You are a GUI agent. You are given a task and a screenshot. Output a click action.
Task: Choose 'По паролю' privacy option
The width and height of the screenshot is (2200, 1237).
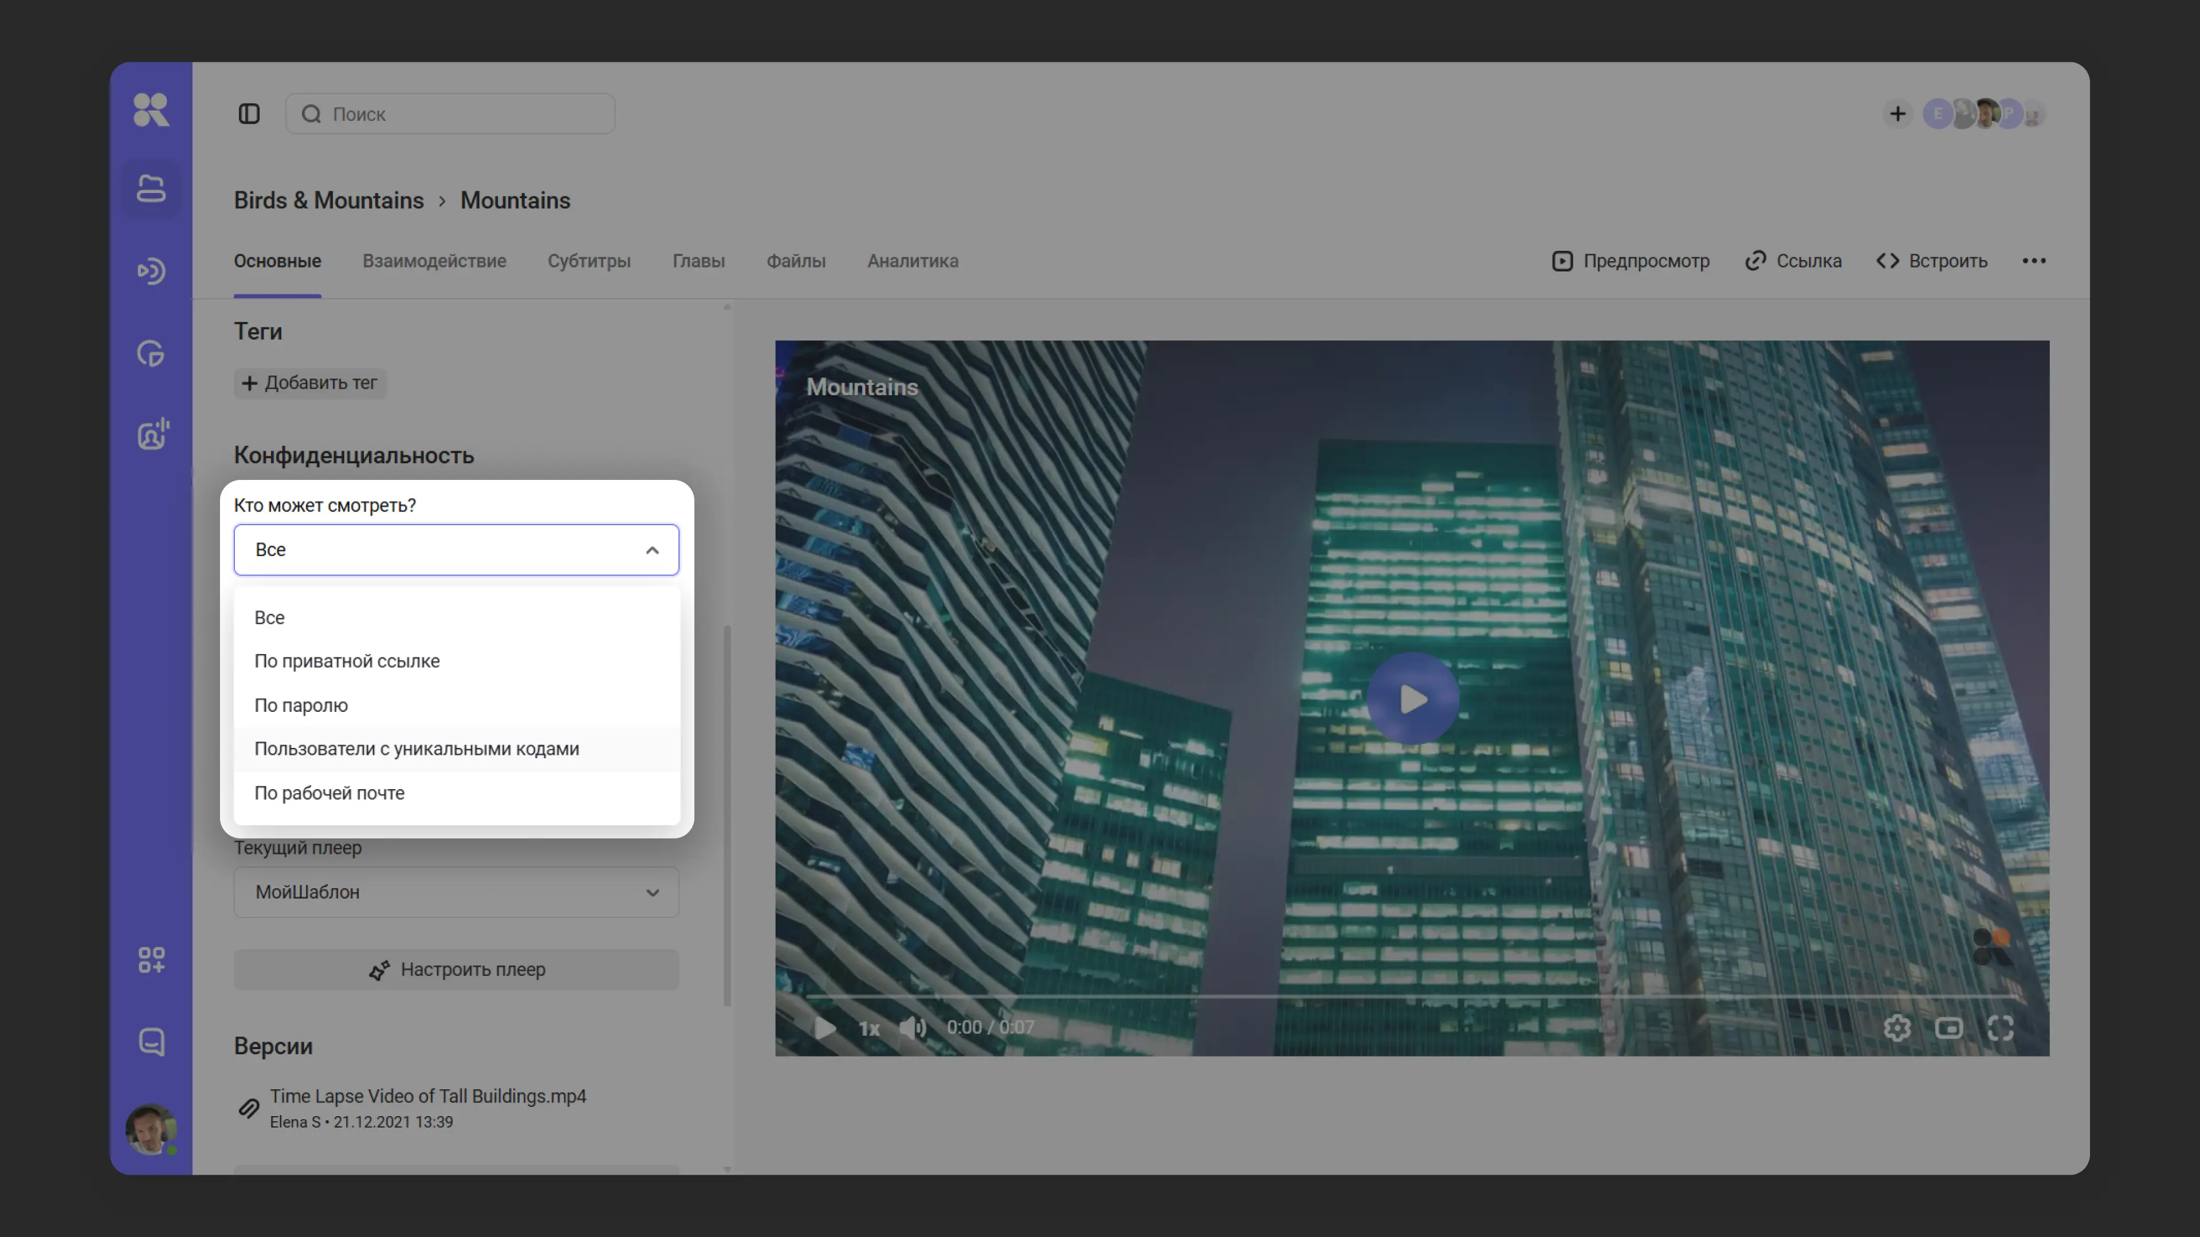click(x=301, y=705)
